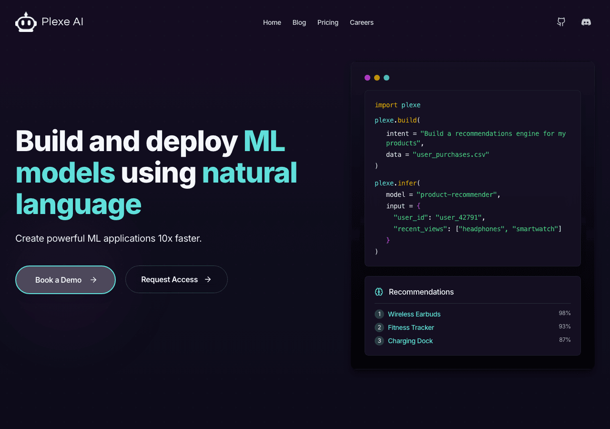
Task: Go to the Home page
Action: (272, 22)
